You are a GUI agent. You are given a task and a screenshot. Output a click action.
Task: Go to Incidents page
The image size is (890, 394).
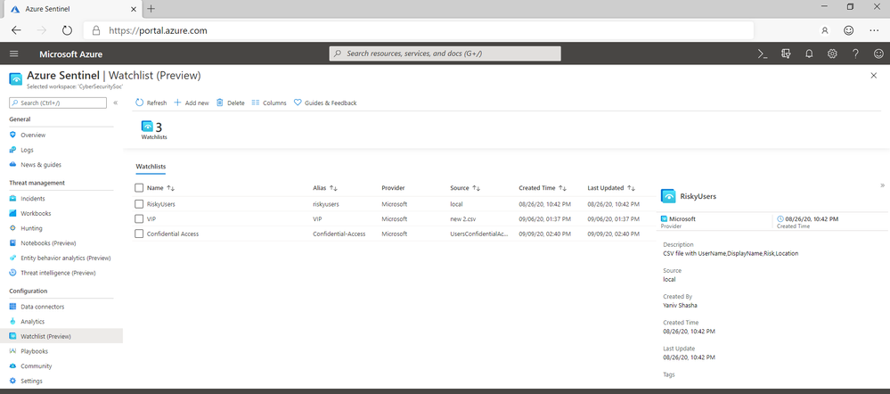(32, 199)
